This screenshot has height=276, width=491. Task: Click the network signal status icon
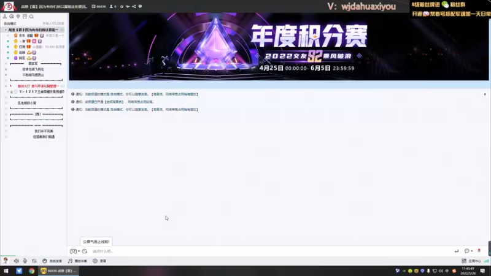486,261
